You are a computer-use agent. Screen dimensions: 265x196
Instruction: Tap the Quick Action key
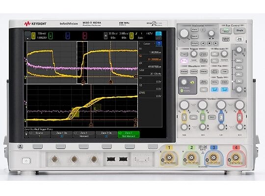tap(224, 82)
